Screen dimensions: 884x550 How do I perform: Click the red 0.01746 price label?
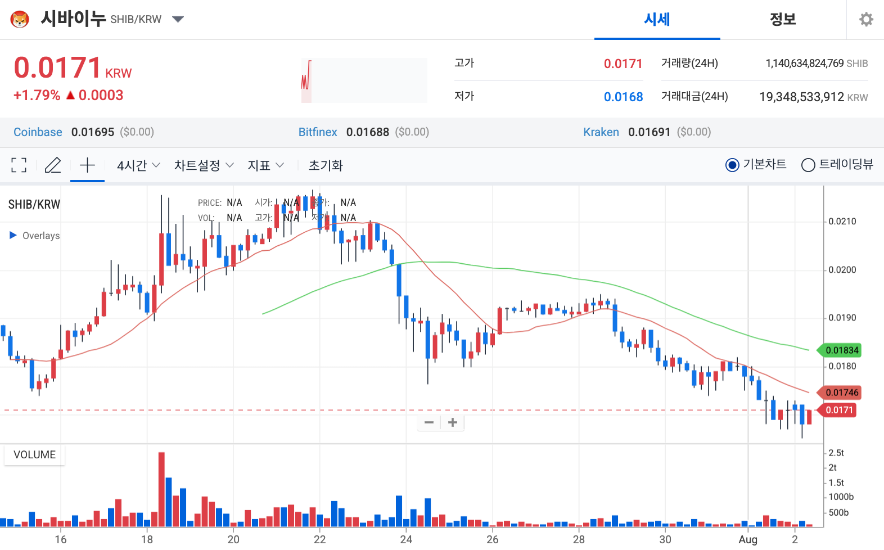tap(840, 393)
